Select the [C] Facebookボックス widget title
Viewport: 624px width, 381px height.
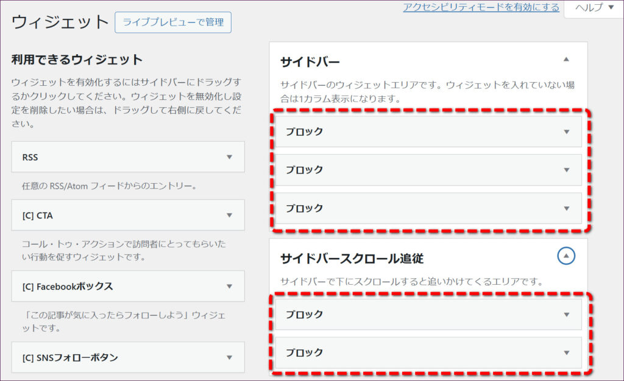68,286
